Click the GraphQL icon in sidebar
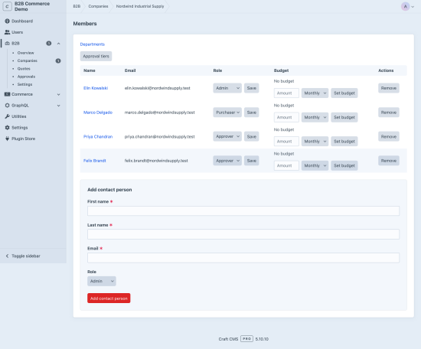Image resolution: width=421 pixels, height=349 pixels. [x=7, y=106]
